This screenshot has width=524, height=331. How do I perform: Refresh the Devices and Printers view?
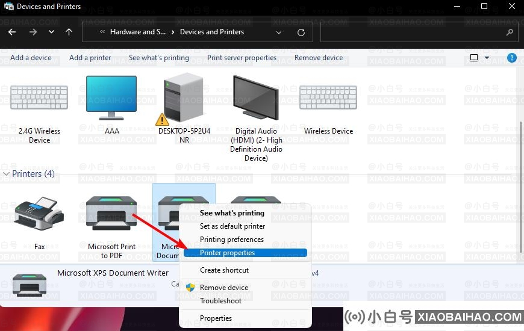coord(301,32)
